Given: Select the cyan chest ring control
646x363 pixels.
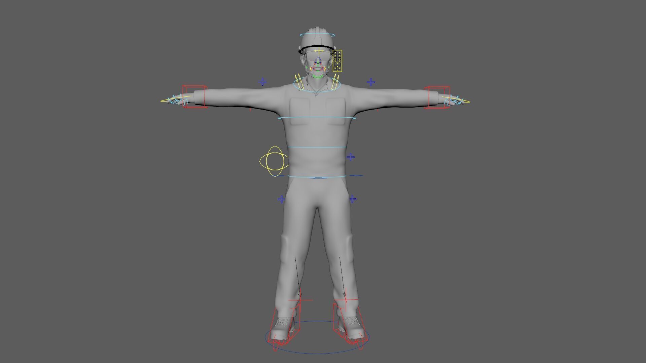Looking at the screenshot, I should coord(317,118).
